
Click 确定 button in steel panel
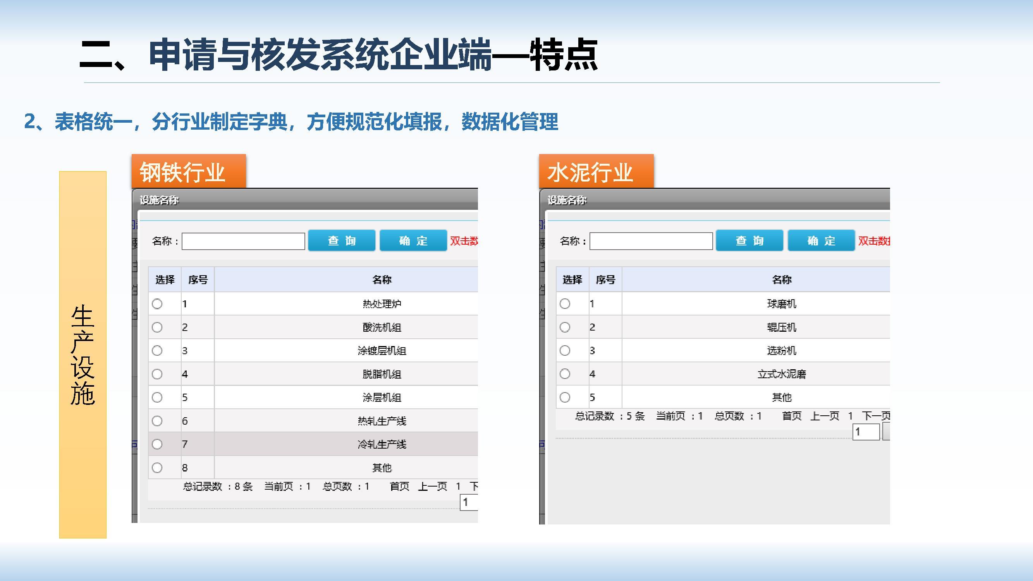[x=413, y=240]
